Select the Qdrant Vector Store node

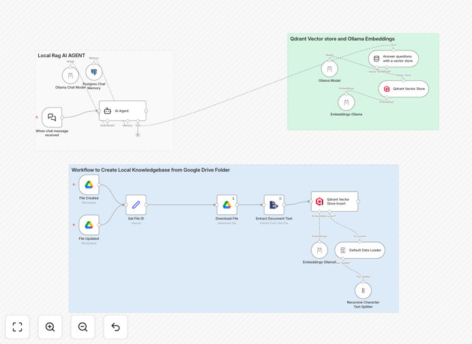point(403,89)
